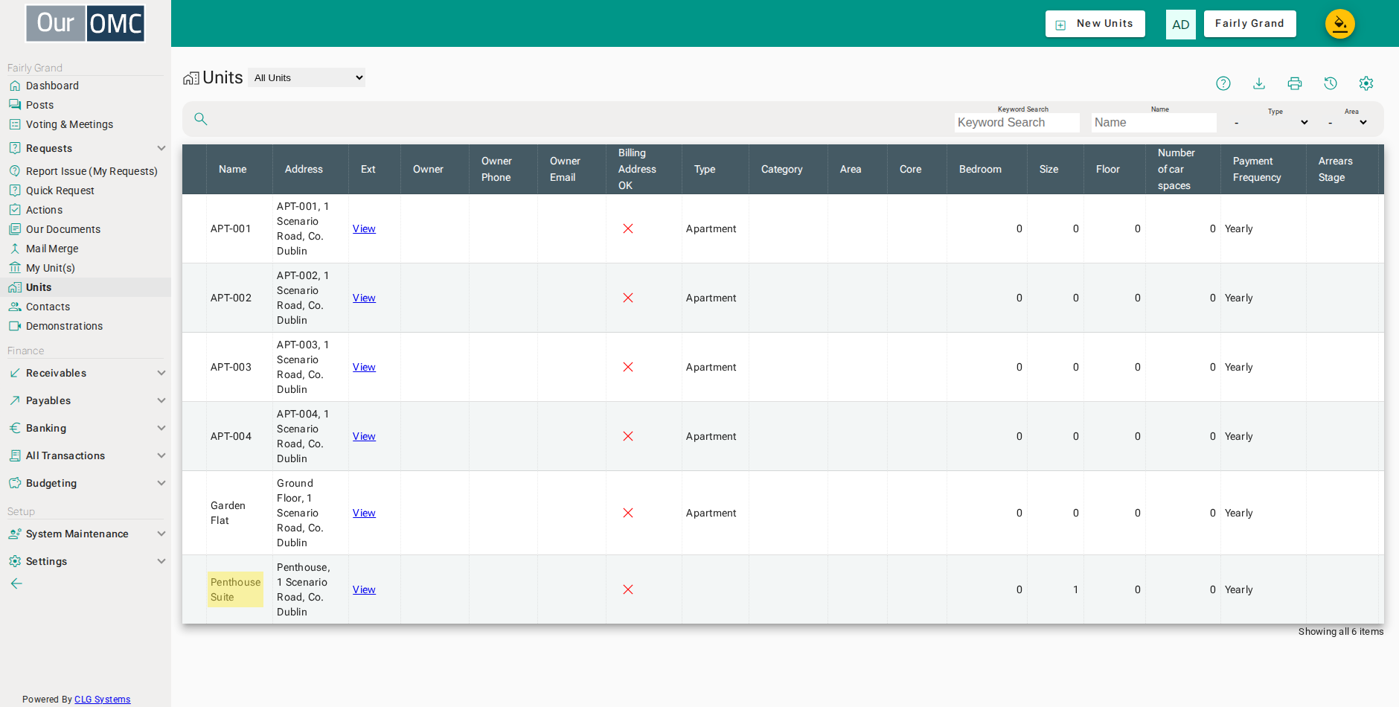Open Contacts in the sidebar
Screen dimensions: 1399x707
pos(48,307)
